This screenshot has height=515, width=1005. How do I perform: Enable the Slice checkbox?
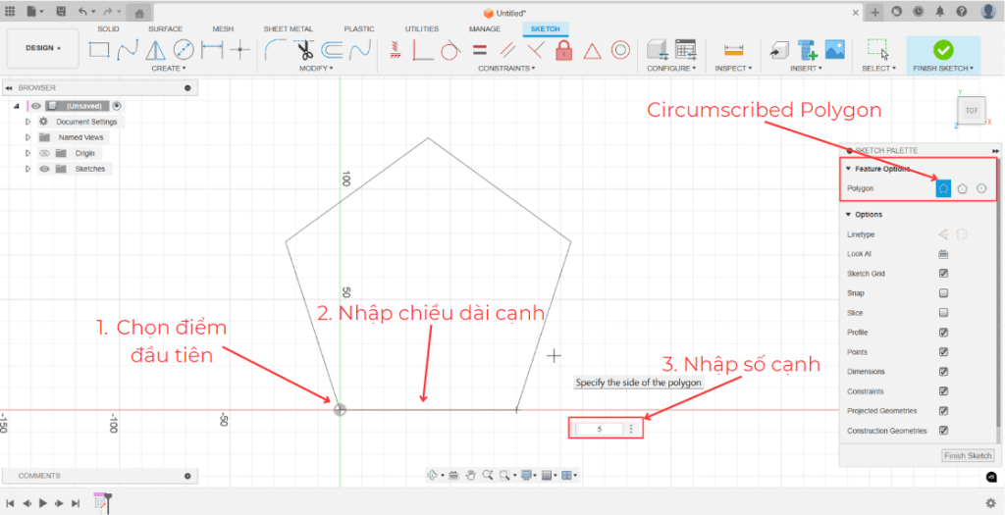point(943,313)
